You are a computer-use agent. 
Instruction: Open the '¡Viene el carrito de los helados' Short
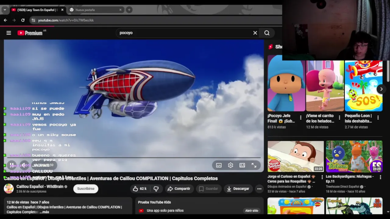325,86
